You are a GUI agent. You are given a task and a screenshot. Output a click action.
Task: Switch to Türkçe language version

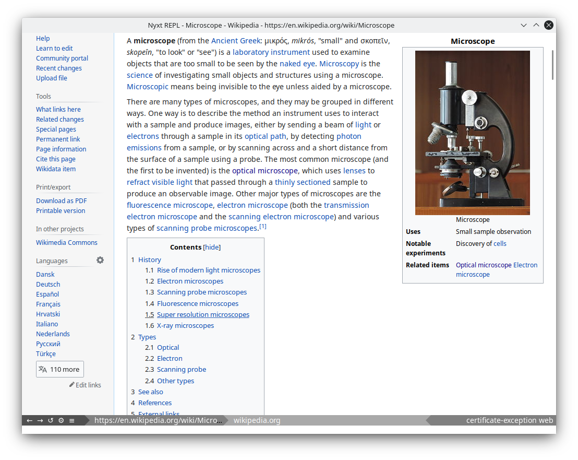(46, 354)
